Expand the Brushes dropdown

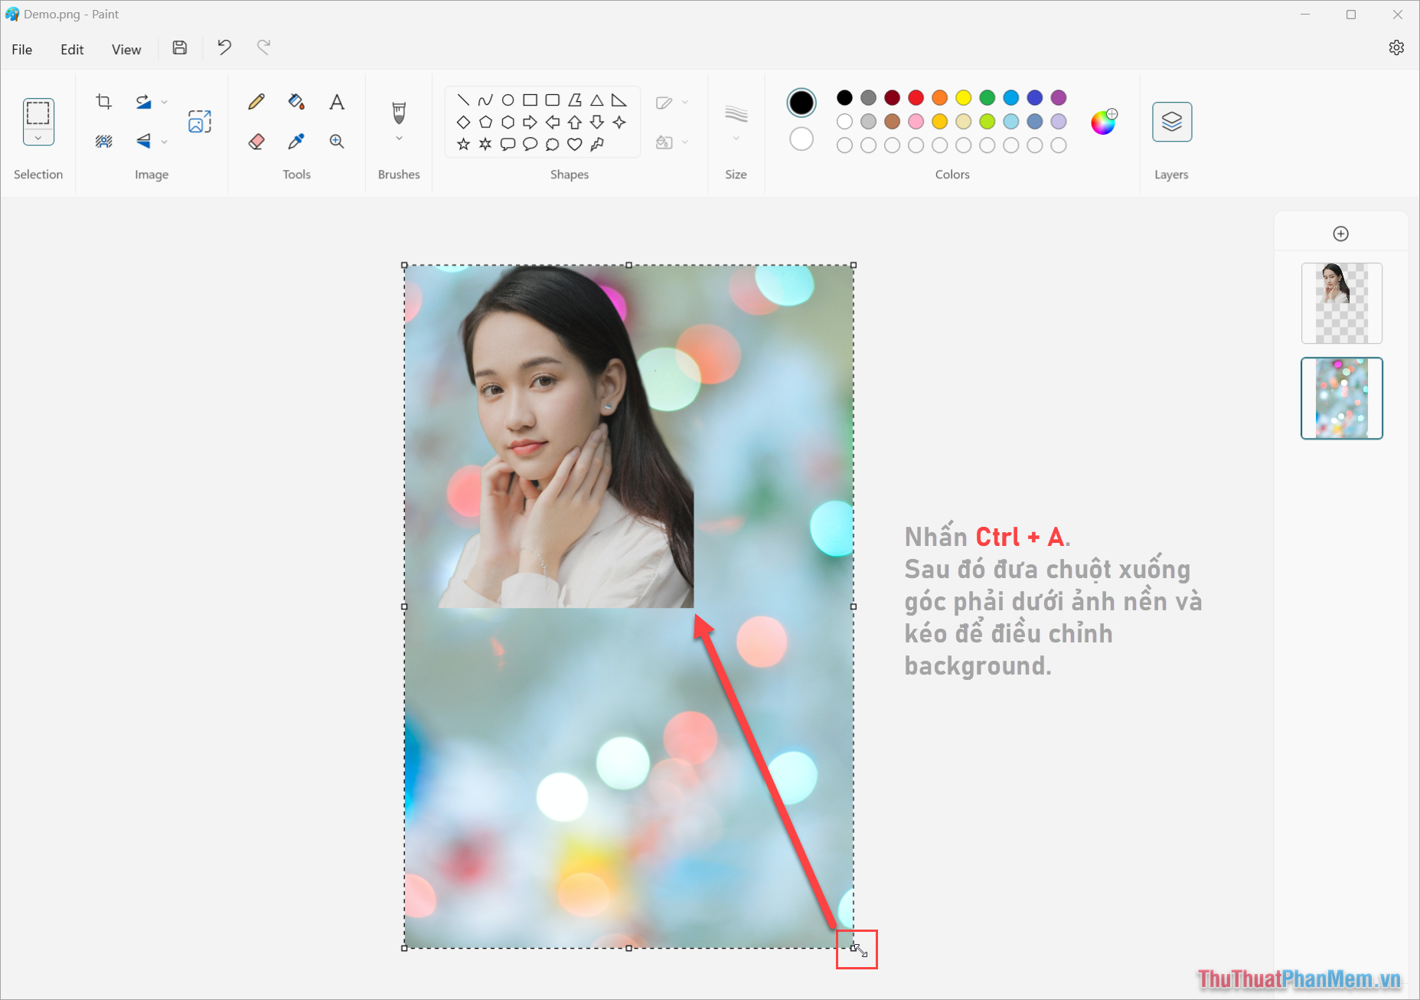399,139
